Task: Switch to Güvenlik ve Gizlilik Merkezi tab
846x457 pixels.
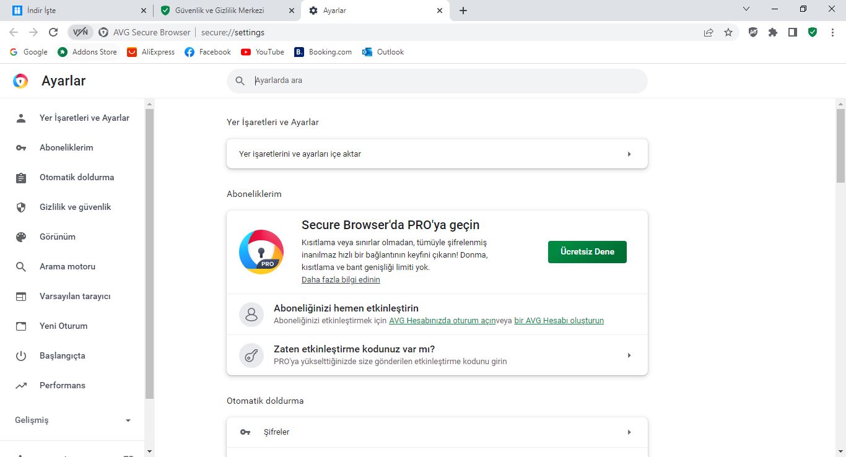Action: pos(227,11)
